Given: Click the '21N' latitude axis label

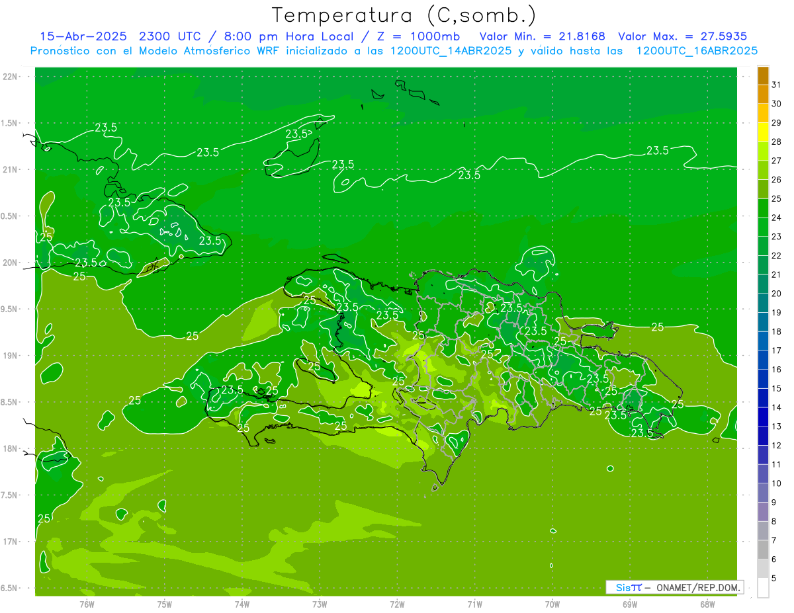Looking at the screenshot, I should pyautogui.click(x=10, y=170).
